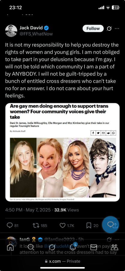Viewport: 125px width, 271px height.
Task: Visit the @FFS_WhatNow handle
Action: coord(36,34)
